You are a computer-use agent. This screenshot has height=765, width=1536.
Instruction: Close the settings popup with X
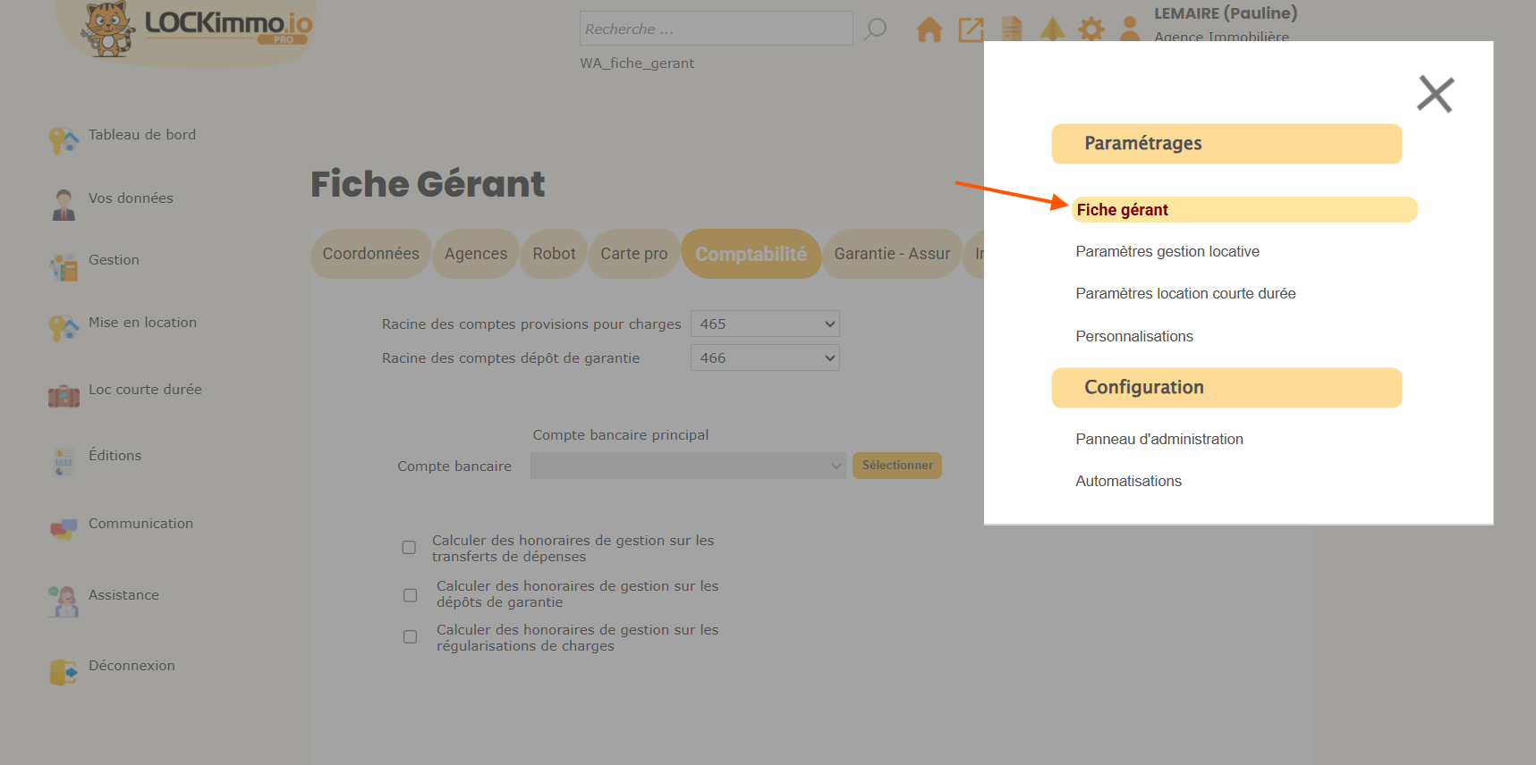(1435, 94)
